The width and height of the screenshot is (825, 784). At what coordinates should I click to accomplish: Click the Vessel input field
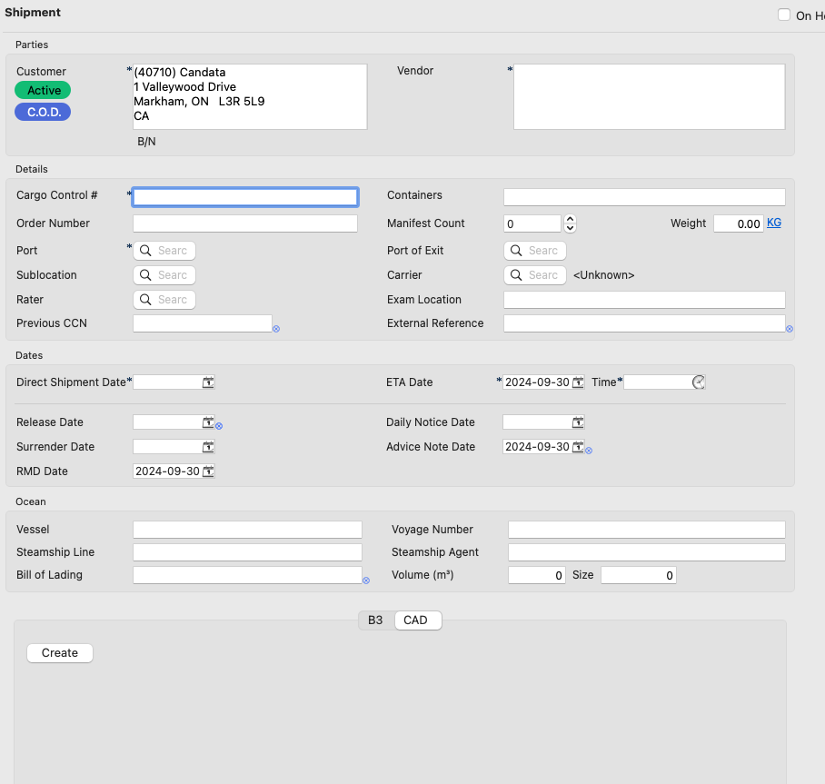coord(247,530)
